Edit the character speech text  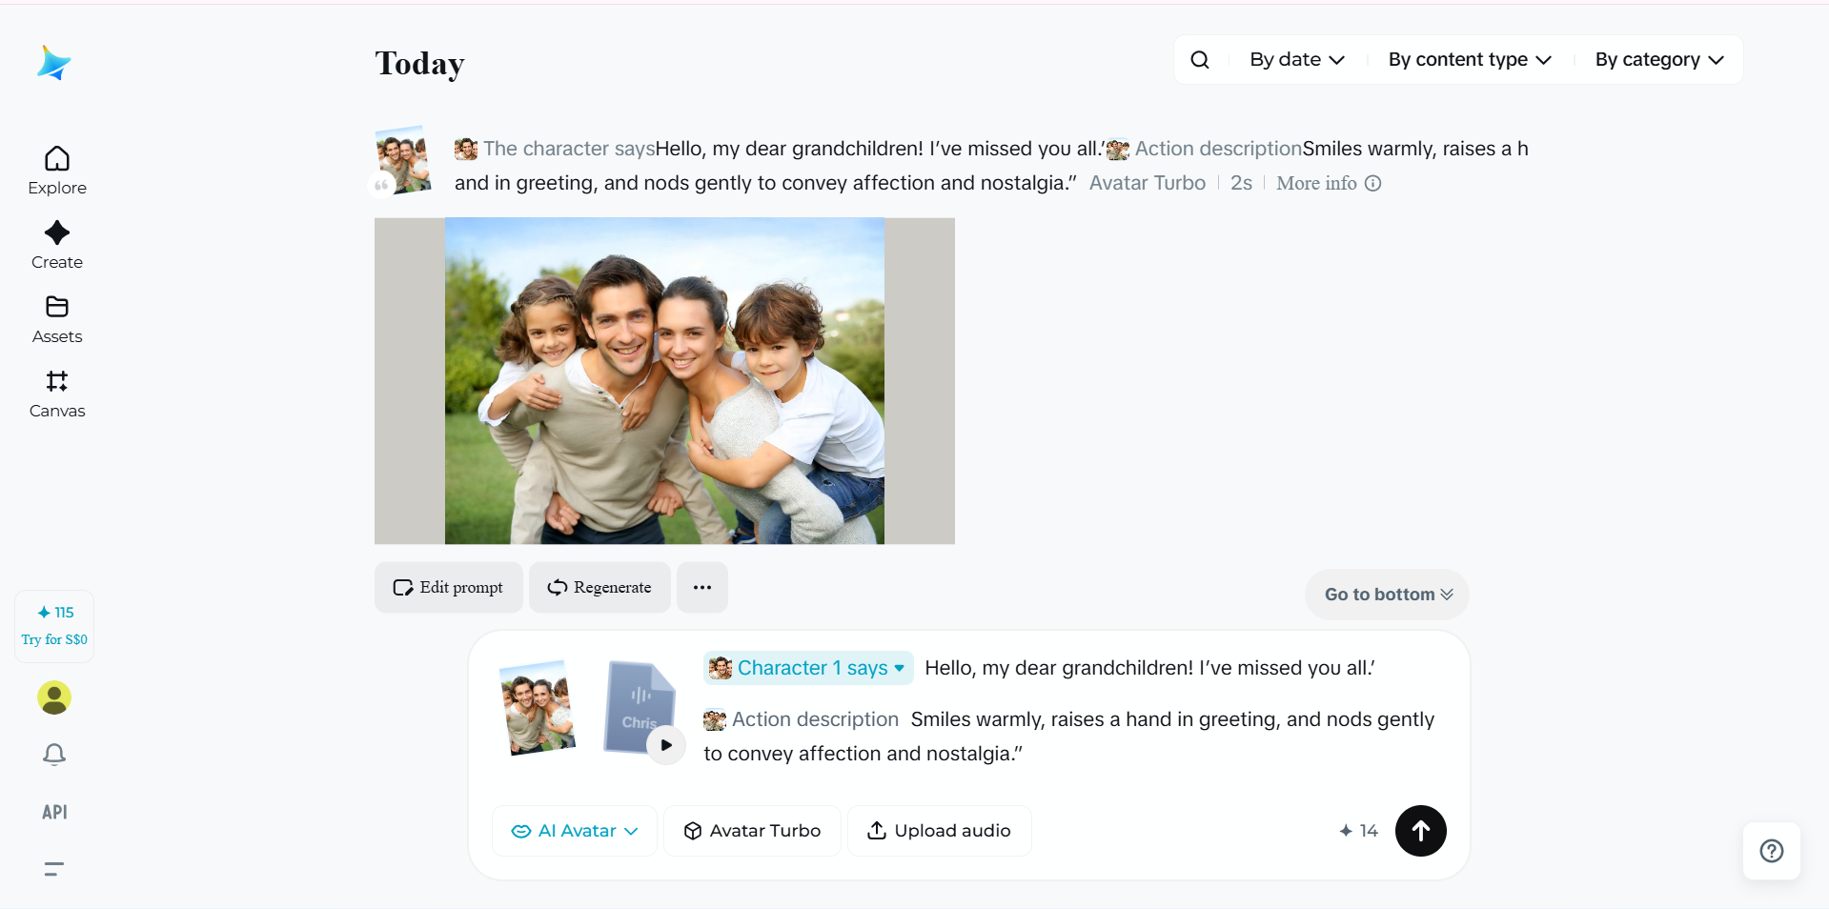[1150, 668]
